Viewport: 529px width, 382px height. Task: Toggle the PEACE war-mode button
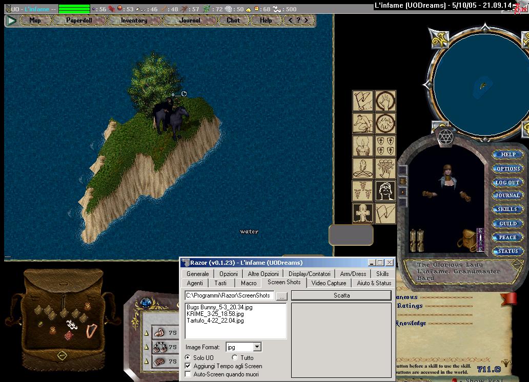point(507,238)
